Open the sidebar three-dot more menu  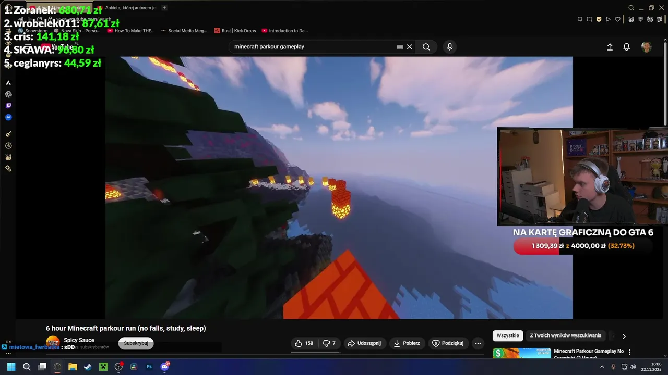8,353
